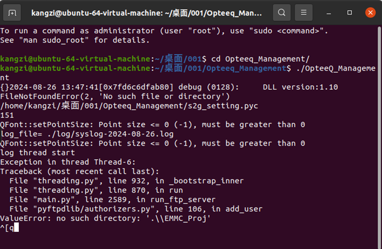Click the window title text in header bar
Viewport: 382px width, 249px height.
pos(147,12)
